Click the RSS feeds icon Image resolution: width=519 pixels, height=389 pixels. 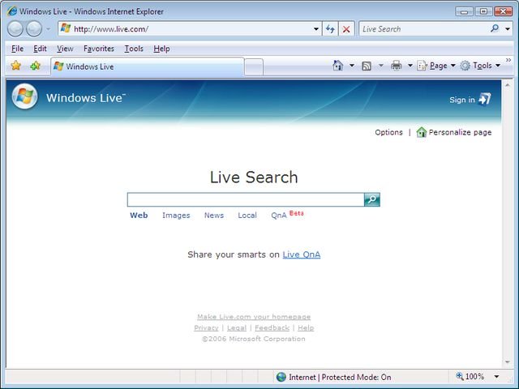[x=367, y=66]
